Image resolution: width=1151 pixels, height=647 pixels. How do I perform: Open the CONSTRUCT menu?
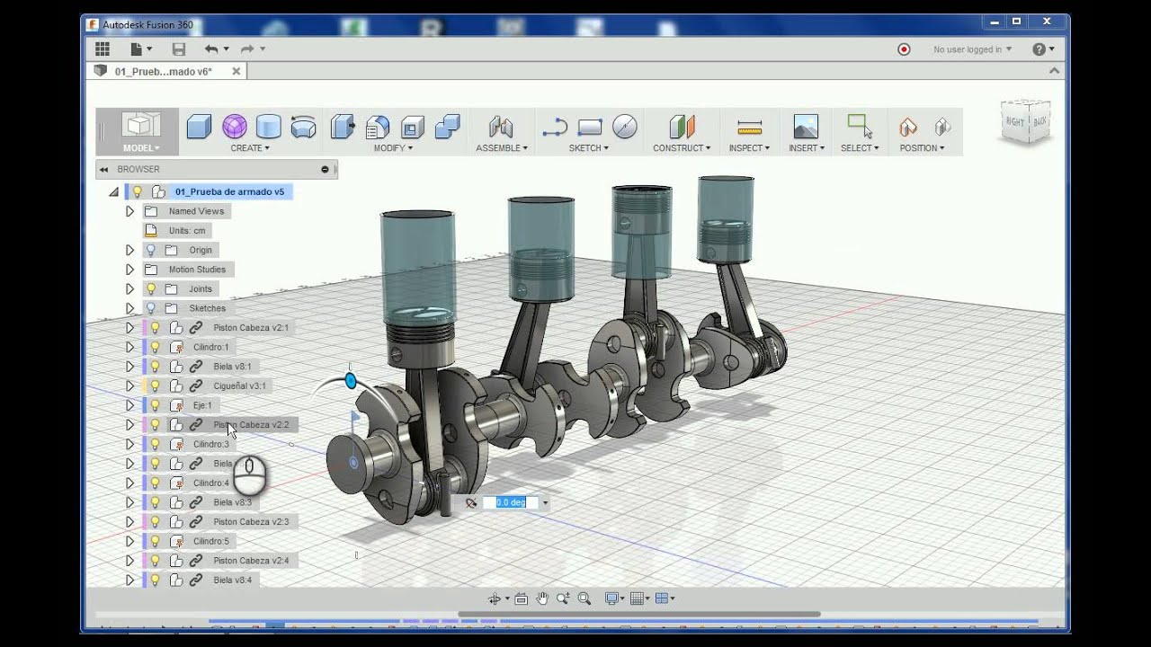[682, 148]
